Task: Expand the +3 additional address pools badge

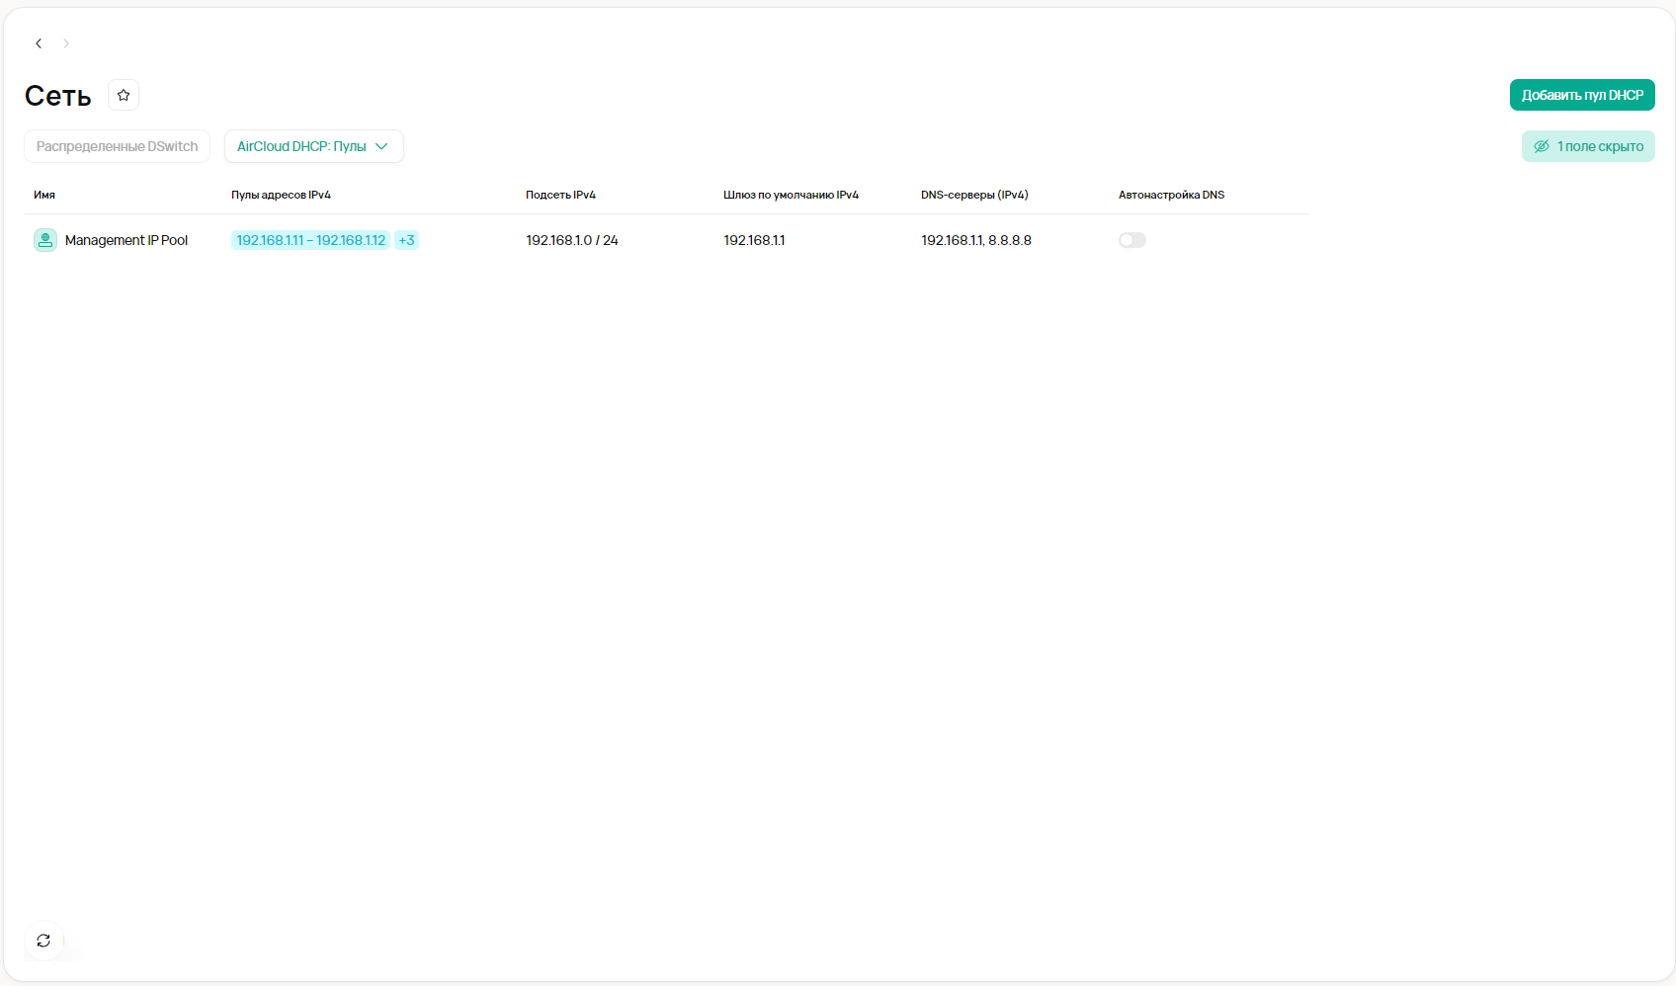Action: [406, 240]
